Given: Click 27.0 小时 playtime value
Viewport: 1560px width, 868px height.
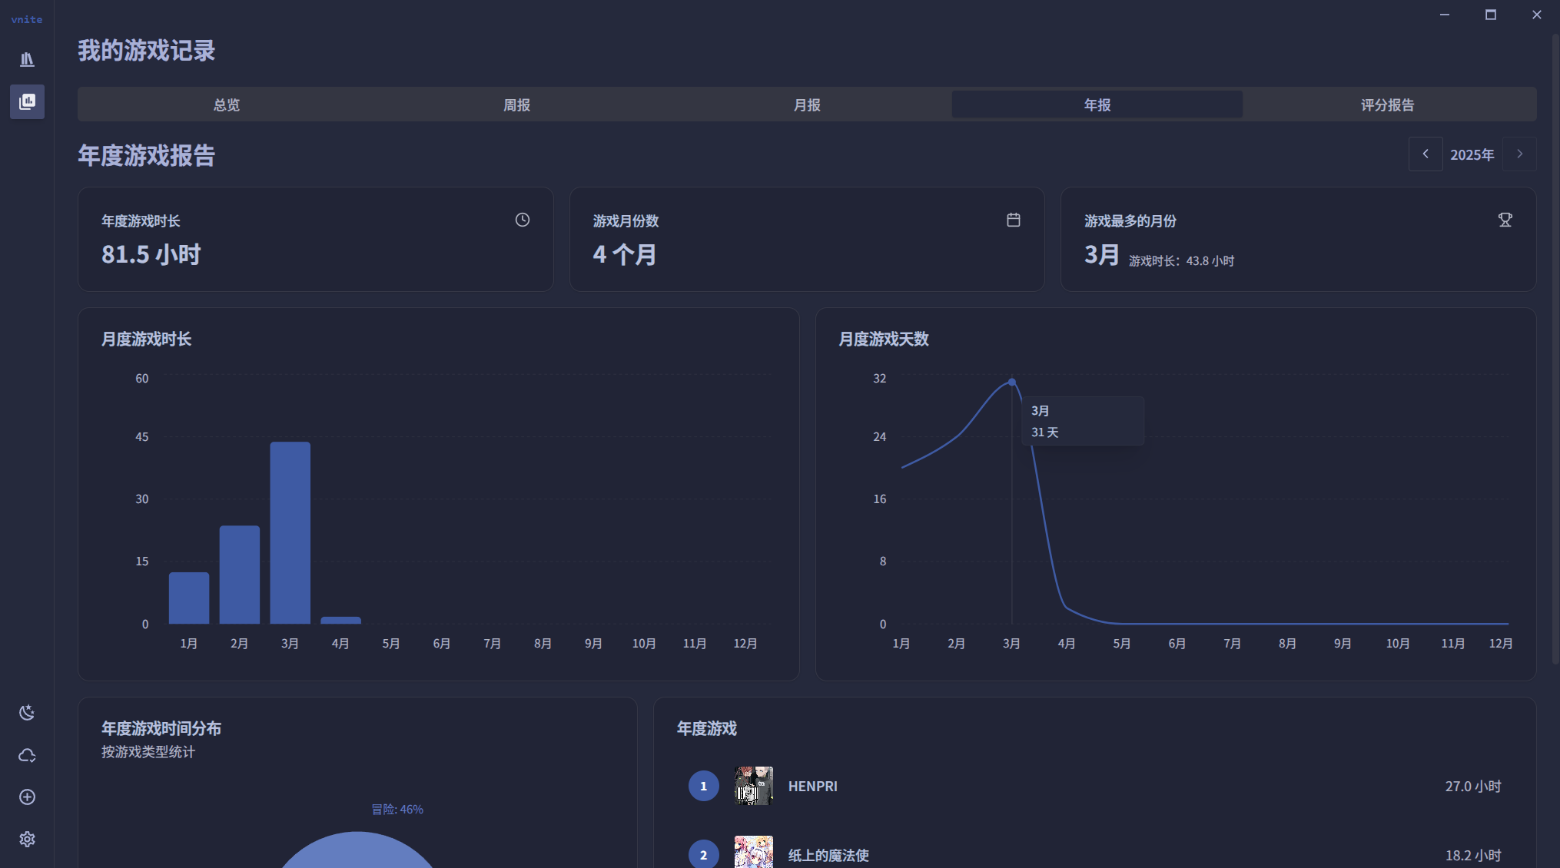Looking at the screenshot, I should [1473, 786].
